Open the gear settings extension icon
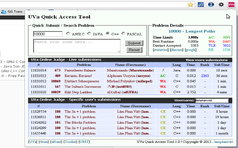This screenshot has width=238, height=148. tap(221, 4)
